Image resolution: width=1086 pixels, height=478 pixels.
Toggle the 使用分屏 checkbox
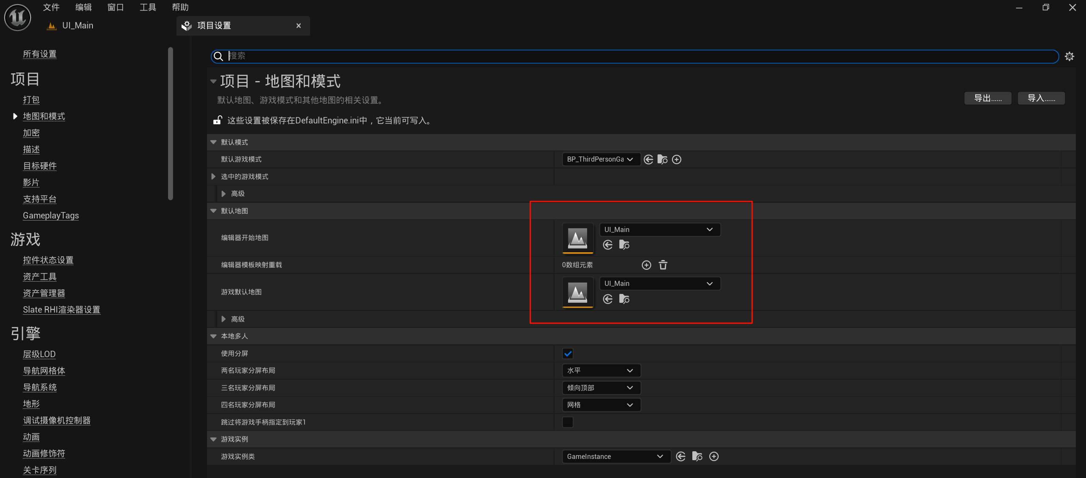568,354
